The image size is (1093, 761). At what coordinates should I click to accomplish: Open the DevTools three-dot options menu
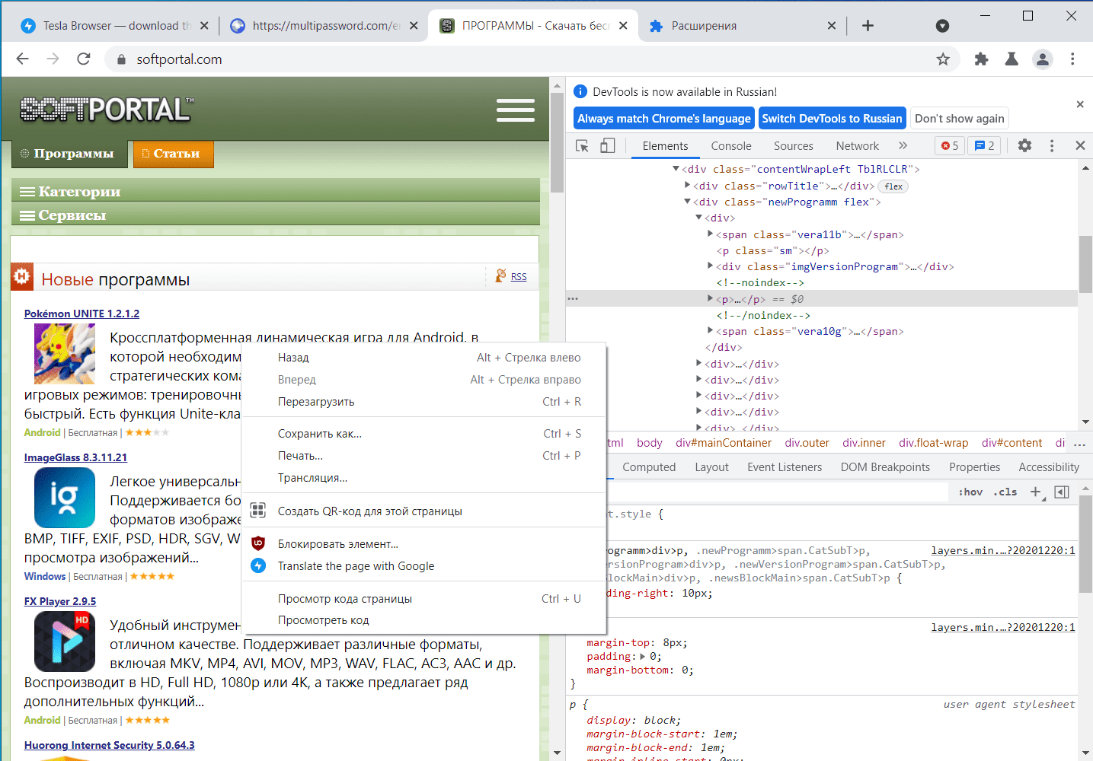coord(1052,145)
